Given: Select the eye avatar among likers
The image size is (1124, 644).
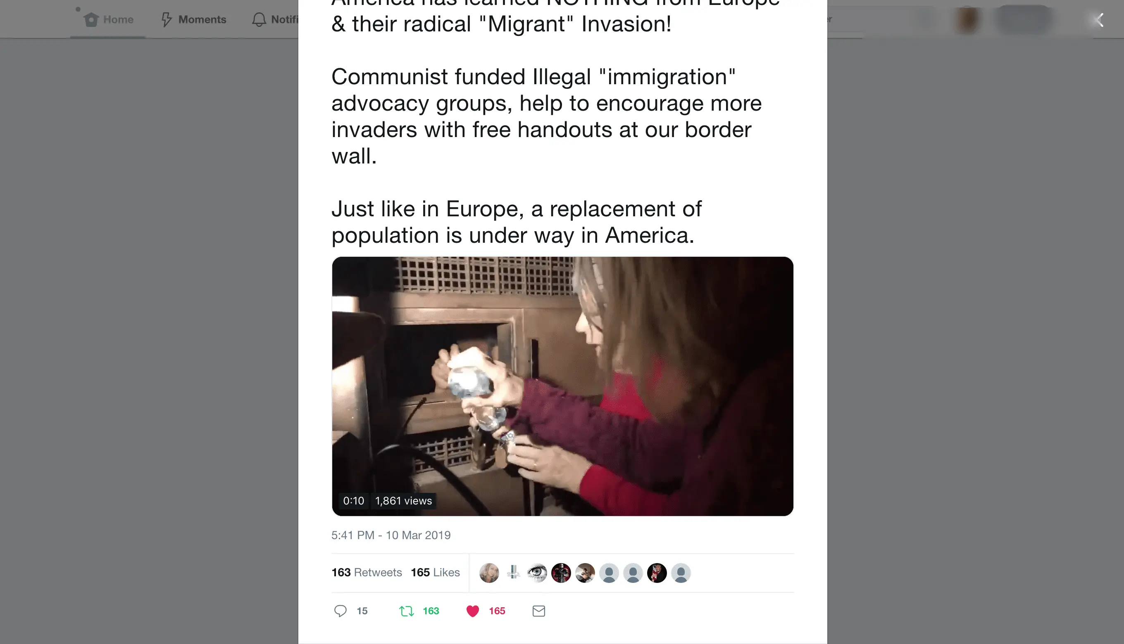Looking at the screenshot, I should [x=537, y=573].
